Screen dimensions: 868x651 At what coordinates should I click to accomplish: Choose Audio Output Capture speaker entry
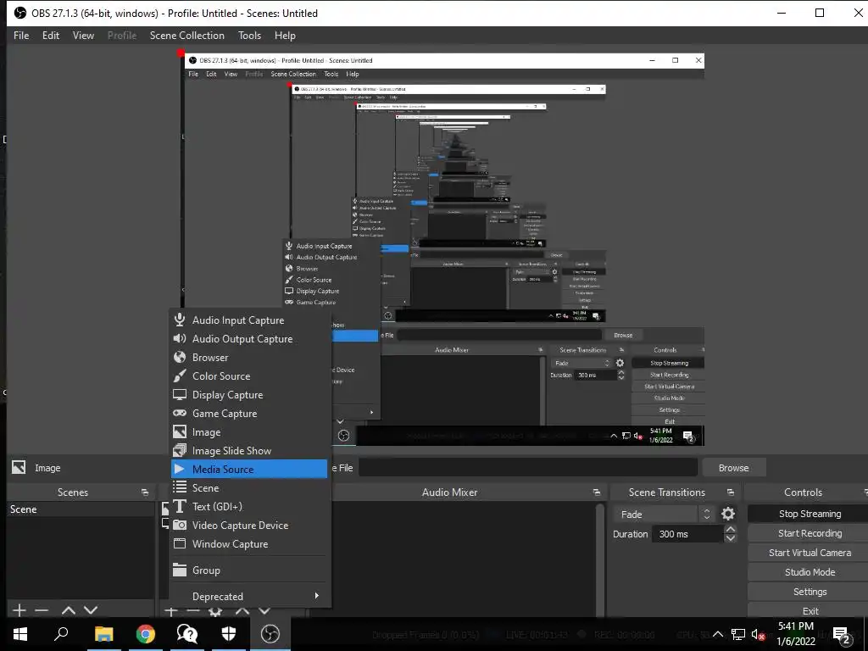tap(249, 339)
